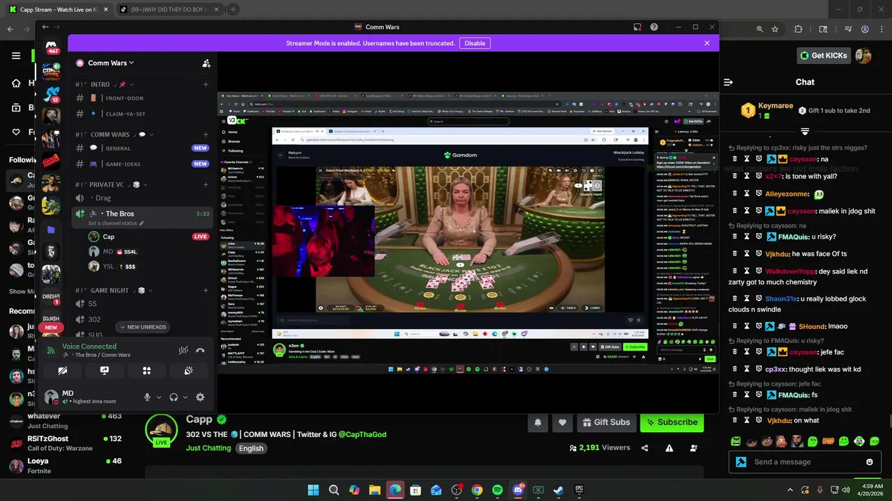The width and height of the screenshot is (892, 501).
Task: Select The Bros voice channel
Action: pyautogui.click(x=142, y=216)
